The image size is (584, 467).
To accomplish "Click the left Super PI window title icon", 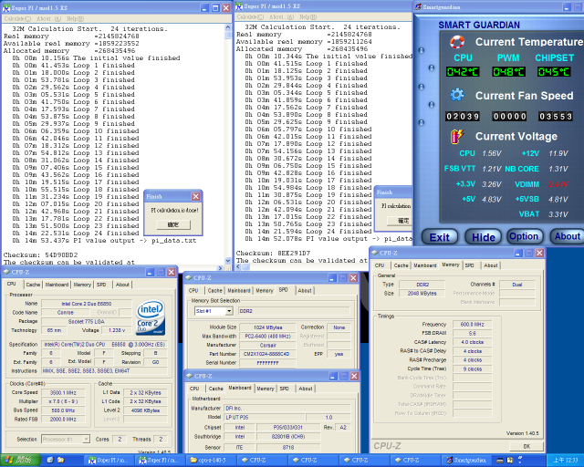I will pos(6,8).
